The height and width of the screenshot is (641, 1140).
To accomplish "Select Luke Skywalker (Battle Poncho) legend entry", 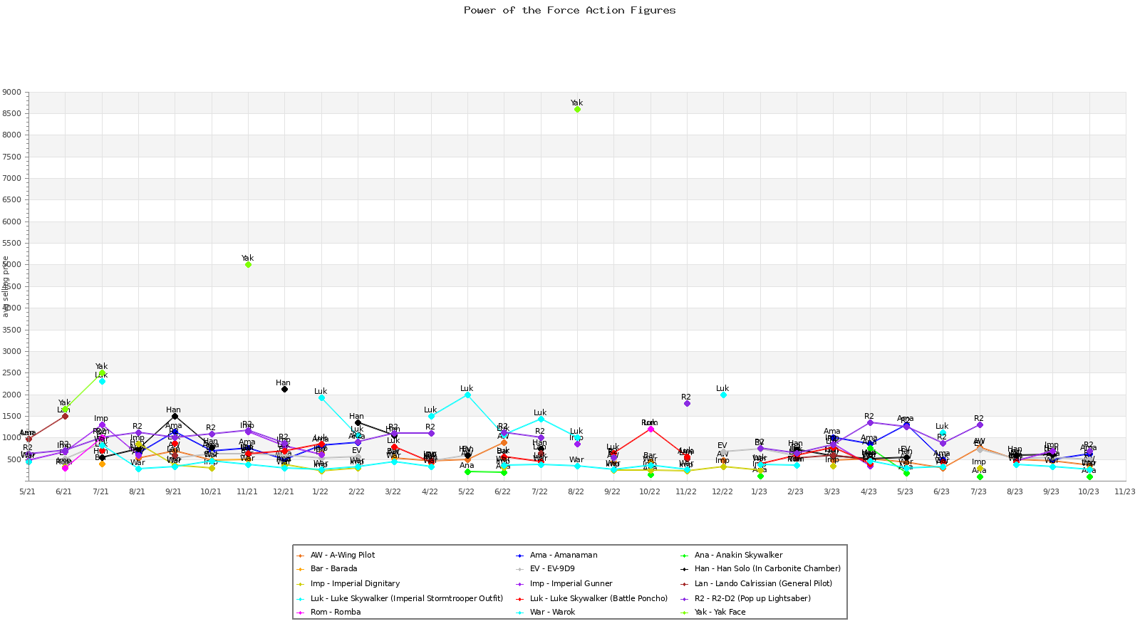I will point(592,598).
